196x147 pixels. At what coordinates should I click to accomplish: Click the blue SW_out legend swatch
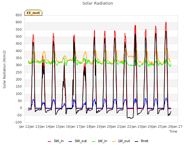point(70,141)
